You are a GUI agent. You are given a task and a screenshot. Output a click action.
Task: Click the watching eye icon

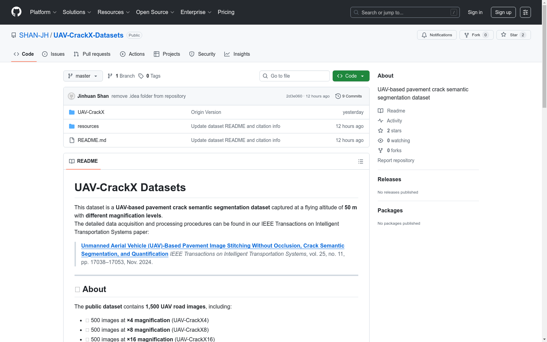tap(381, 141)
